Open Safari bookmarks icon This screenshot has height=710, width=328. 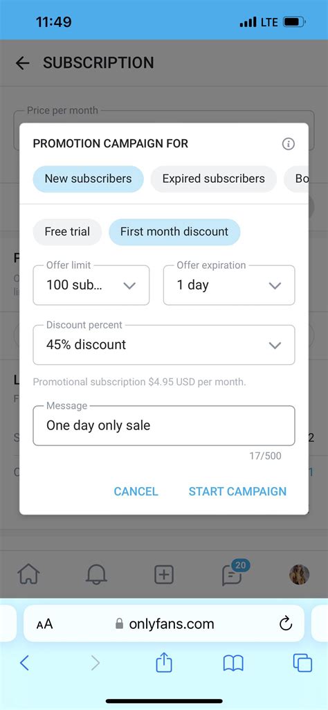coord(233,664)
